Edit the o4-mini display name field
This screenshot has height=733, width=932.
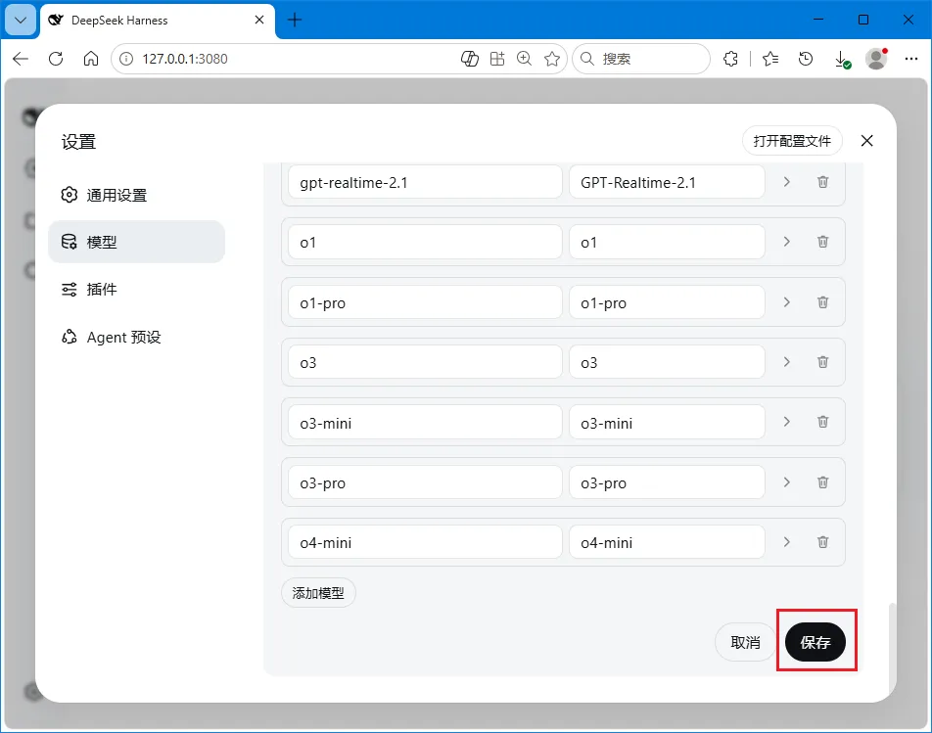[667, 542]
